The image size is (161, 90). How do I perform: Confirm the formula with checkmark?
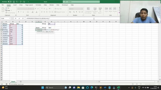coord(19,18)
